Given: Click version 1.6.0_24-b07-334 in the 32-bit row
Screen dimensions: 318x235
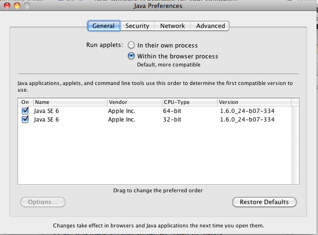Looking at the screenshot, I should (x=247, y=120).
